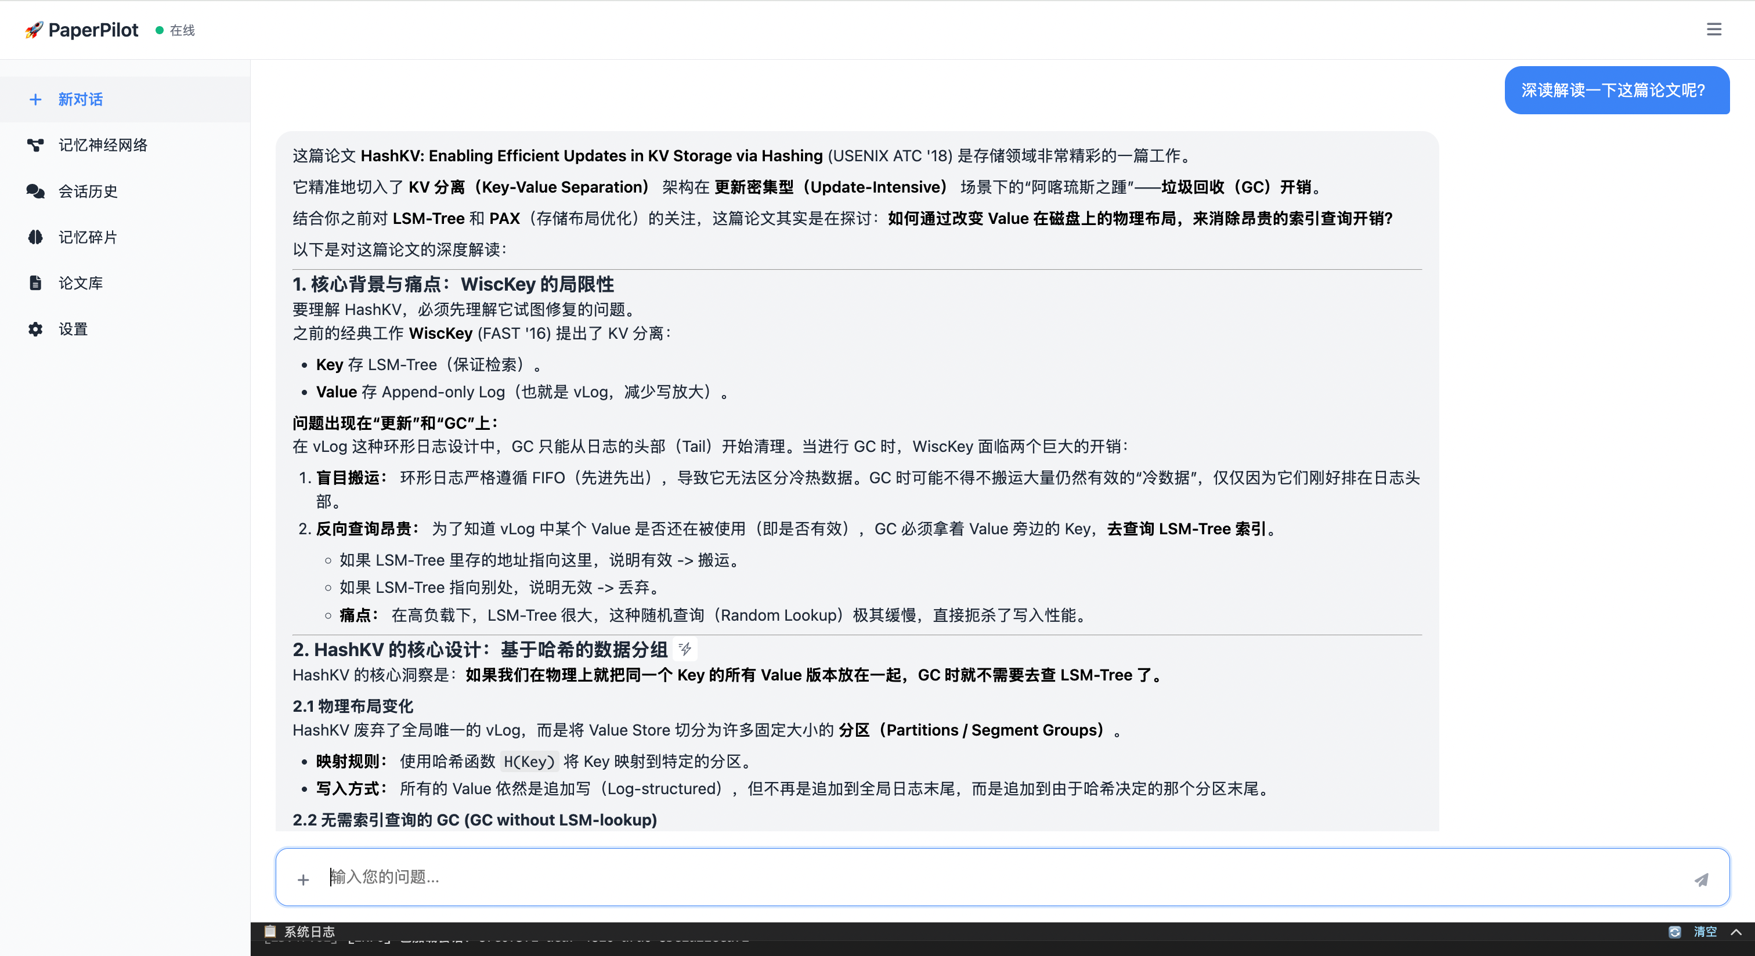
Task: Click the lightning icon beside heading 2 HashKV
Action: pyautogui.click(x=685, y=649)
